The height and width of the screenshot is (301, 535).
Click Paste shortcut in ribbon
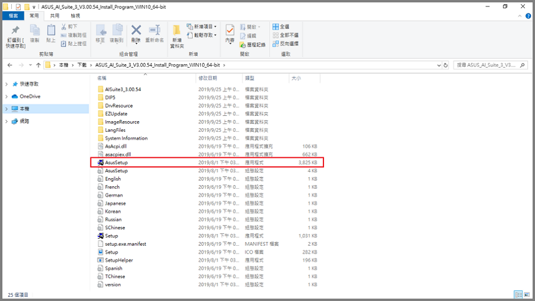pyautogui.click(x=73, y=43)
